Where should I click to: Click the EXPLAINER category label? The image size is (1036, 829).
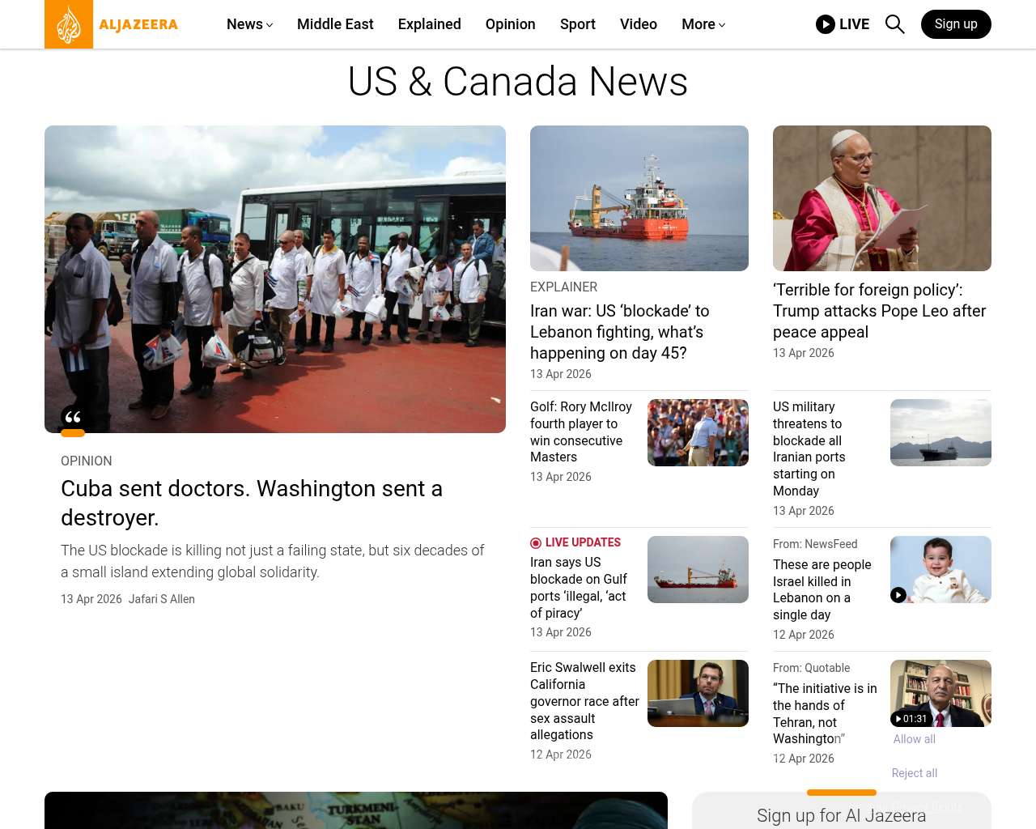click(x=564, y=287)
